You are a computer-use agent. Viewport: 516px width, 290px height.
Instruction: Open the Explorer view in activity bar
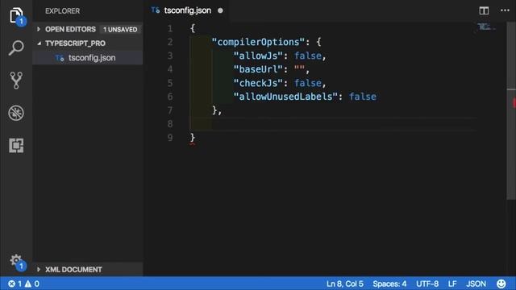(x=16, y=16)
